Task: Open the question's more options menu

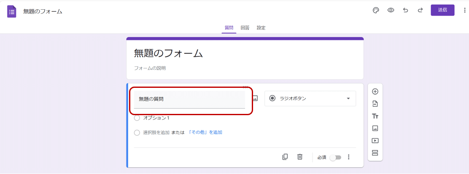Action: (x=349, y=157)
